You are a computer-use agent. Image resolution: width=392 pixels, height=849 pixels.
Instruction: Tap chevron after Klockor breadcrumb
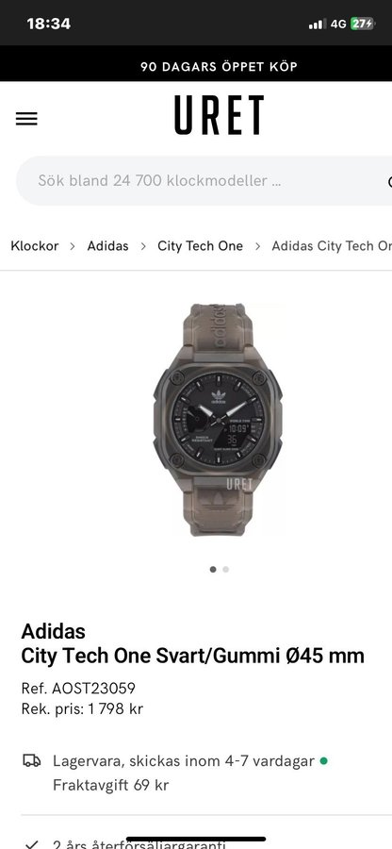pos(73,246)
